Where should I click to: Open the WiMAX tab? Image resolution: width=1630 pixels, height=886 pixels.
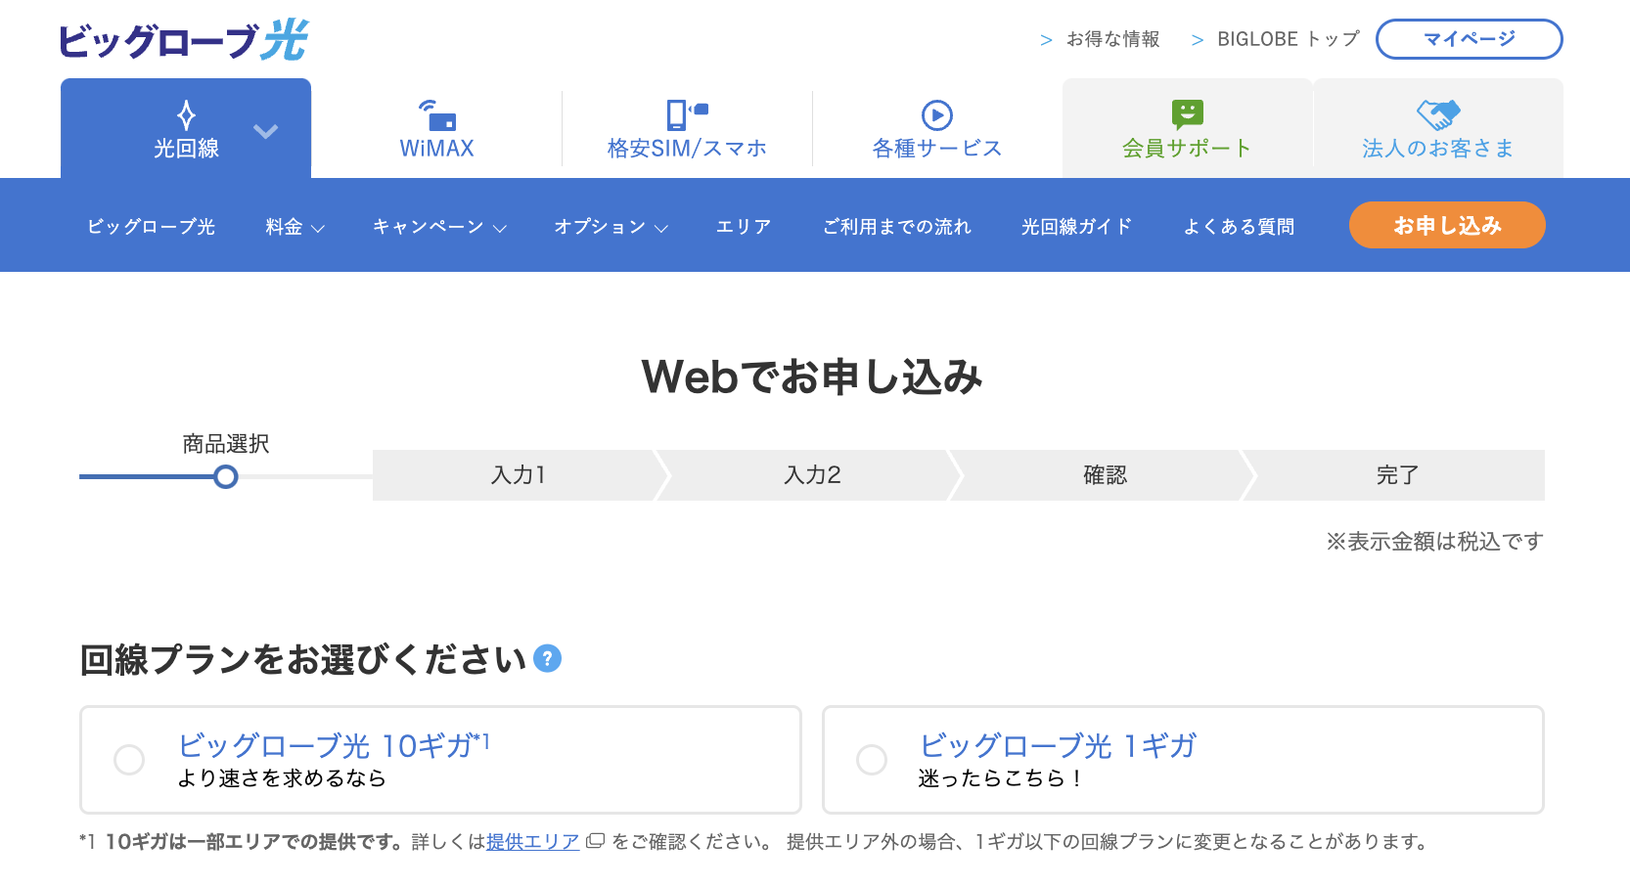point(436,128)
